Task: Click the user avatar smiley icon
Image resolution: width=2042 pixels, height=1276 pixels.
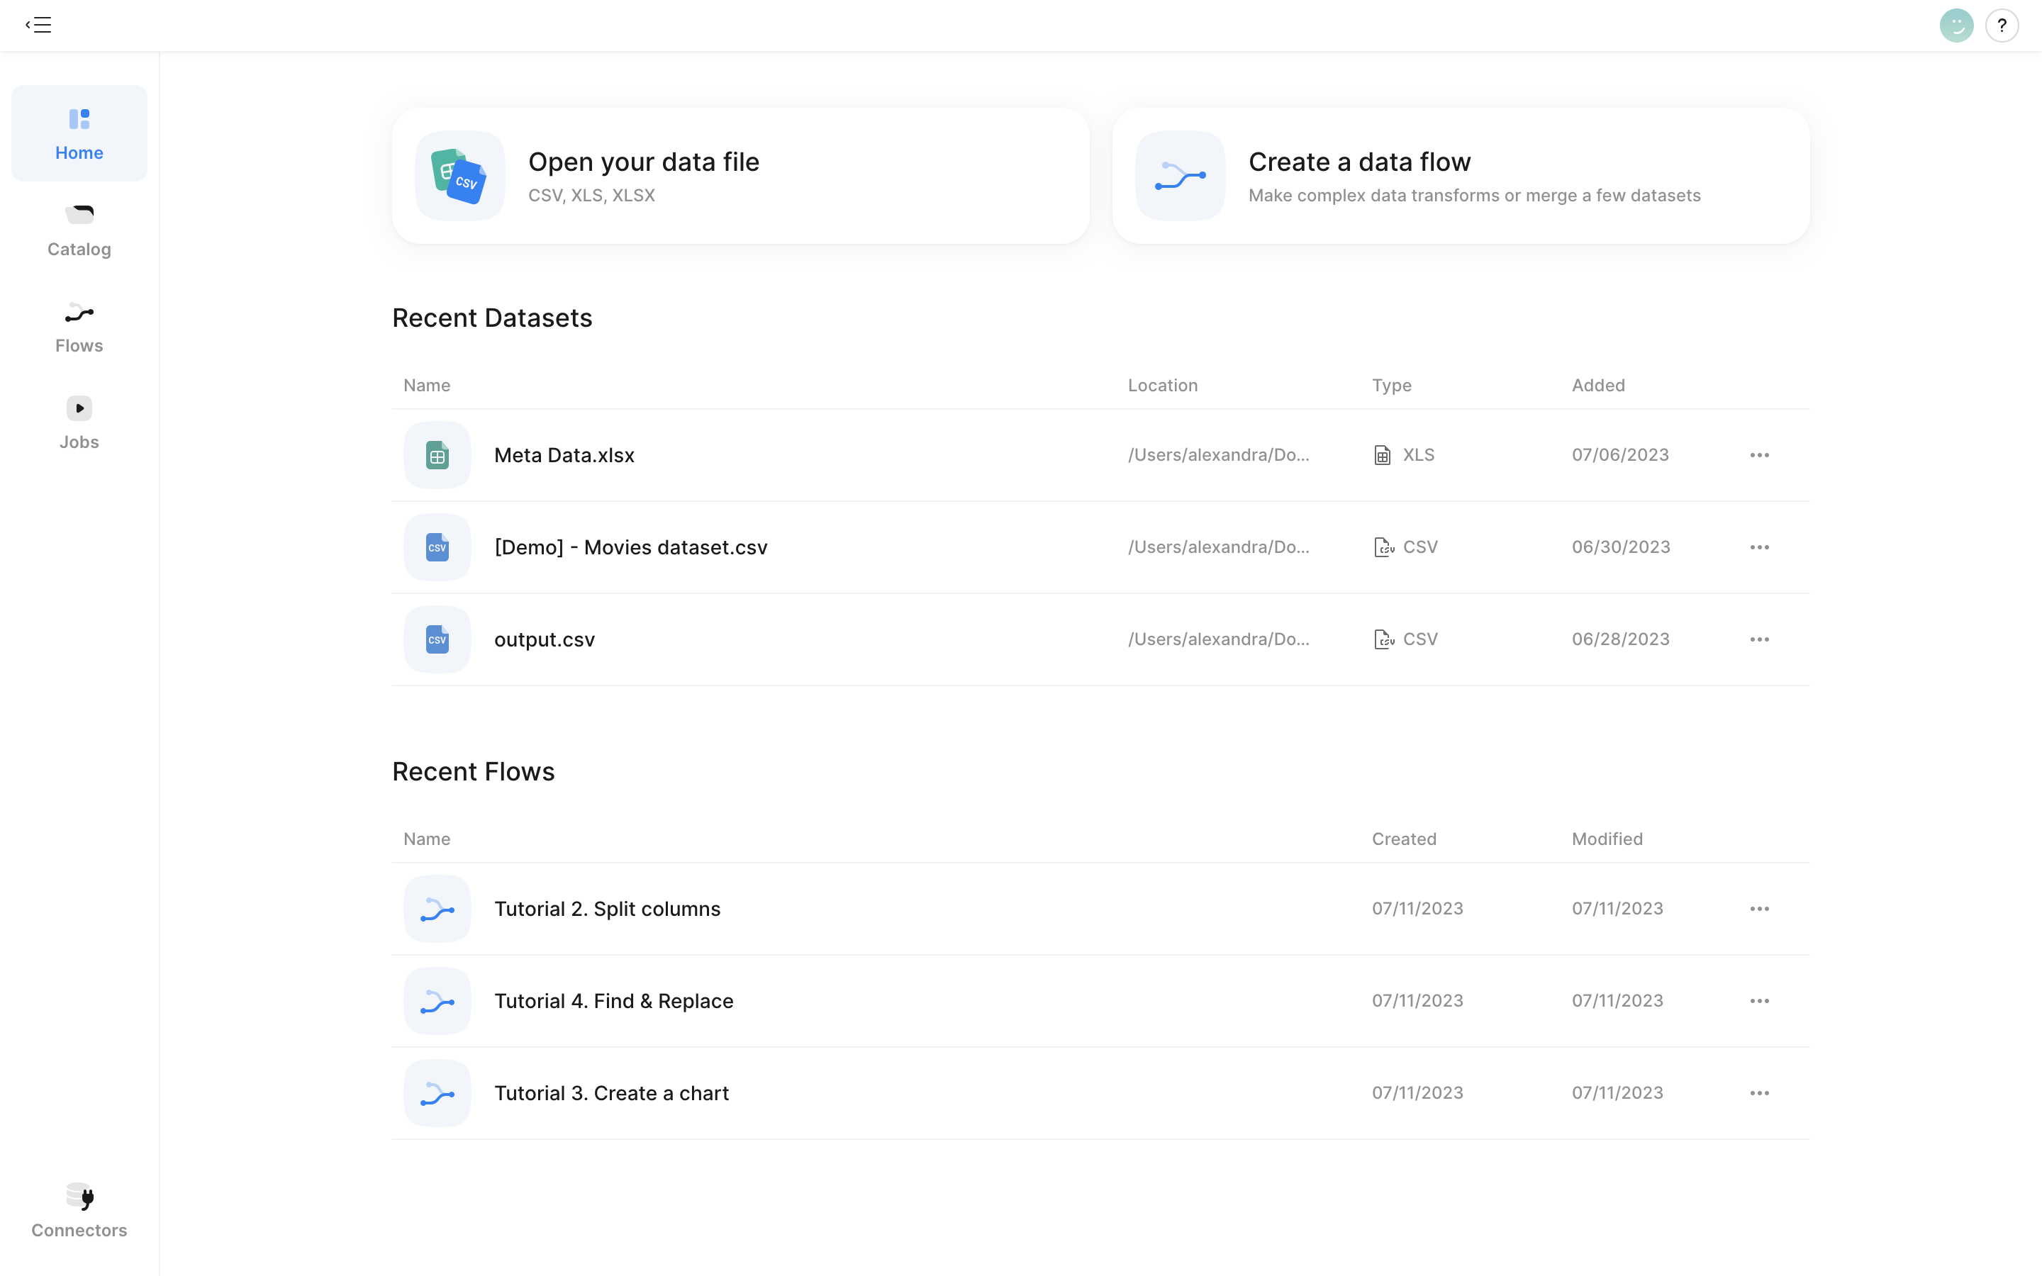Action: click(x=1956, y=26)
